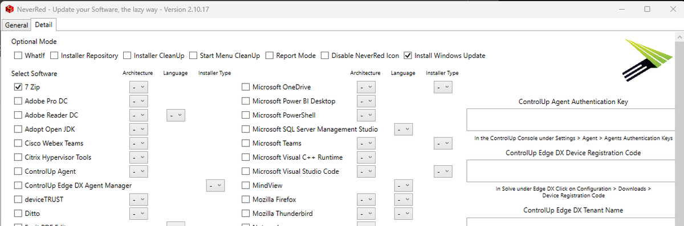Viewport: 684px width, 226px height.
Task: Select the Mozilla Thunderbird checkbox
Action: coord(246,214)
